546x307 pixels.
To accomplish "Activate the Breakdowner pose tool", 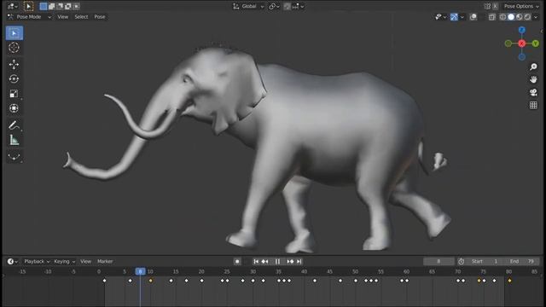I will [x=15, y=157].
